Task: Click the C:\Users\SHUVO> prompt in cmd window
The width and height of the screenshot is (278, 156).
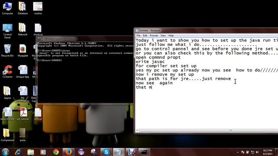Action: click(50, 60)
